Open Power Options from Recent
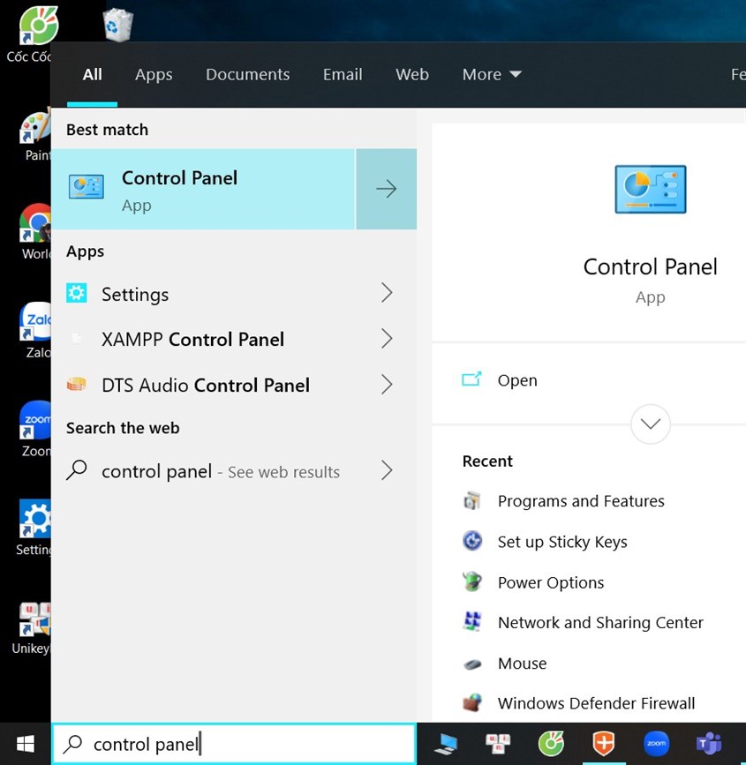Screen dimensions: 746x765 551,582
